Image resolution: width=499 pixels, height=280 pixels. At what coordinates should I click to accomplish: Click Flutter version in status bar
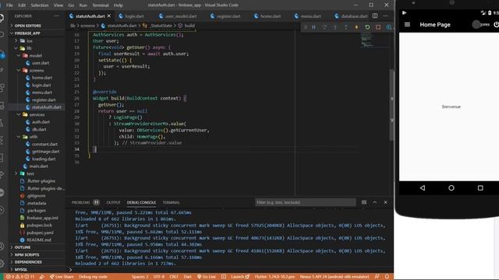pos(274,277)
